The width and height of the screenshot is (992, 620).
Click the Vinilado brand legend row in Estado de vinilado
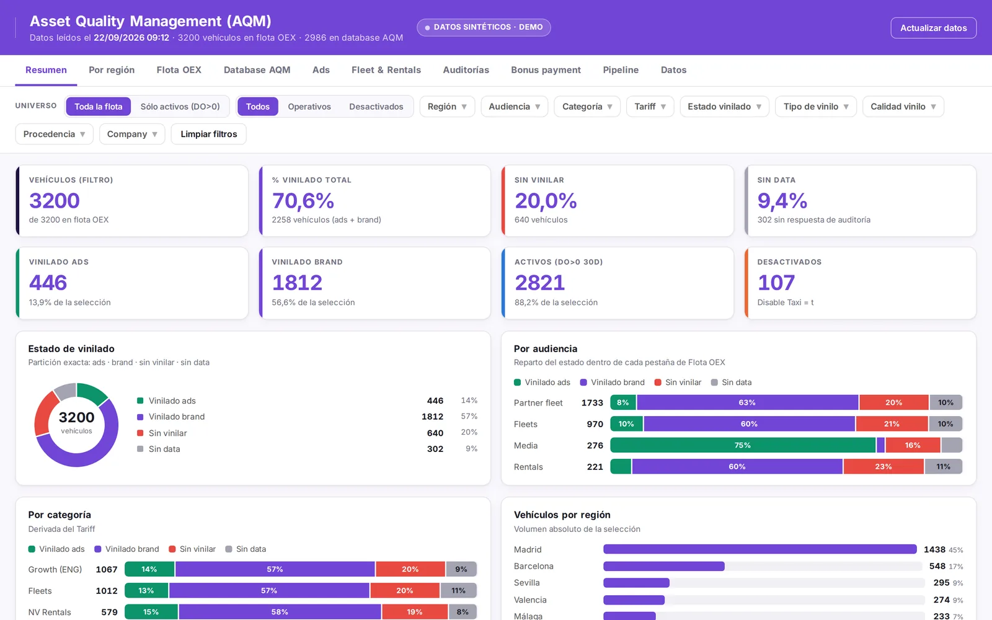click(x=307, y=417)
